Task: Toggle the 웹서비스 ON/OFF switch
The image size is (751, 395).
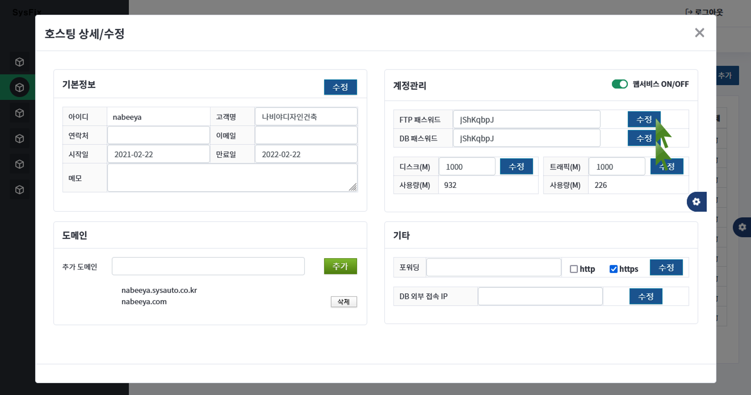Action: (x=620, y=84)
